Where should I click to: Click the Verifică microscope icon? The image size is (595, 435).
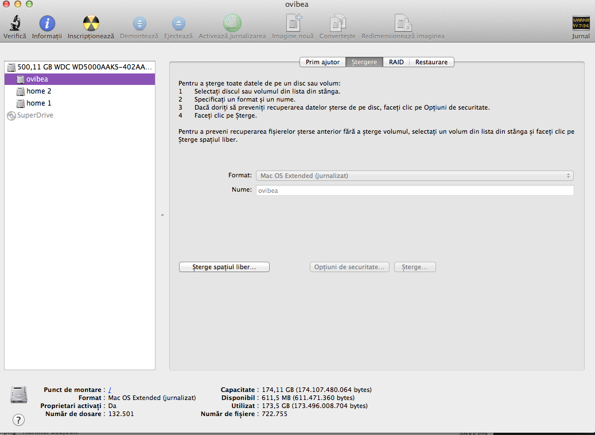tap(15, 23)
